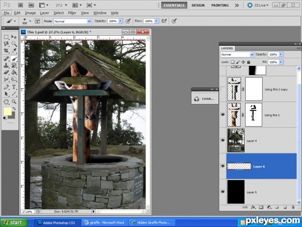The image size is (302, 227).
Task: Select the Crop tool
Action: [x=7, y=50]
